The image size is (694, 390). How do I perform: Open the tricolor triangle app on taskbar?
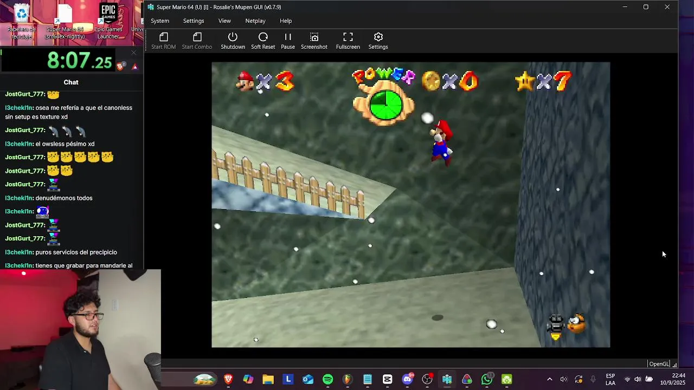(x=467, y=379)
